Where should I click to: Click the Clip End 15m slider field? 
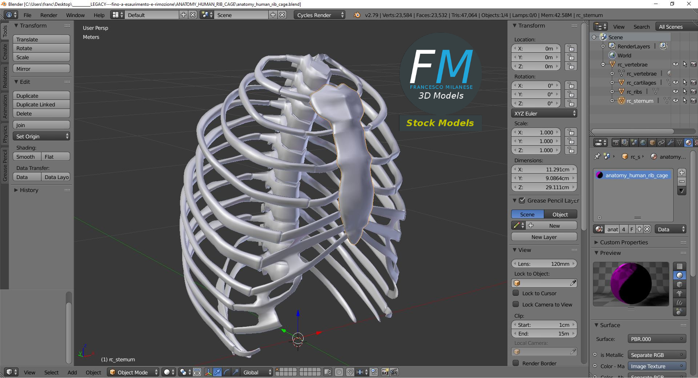click(x=544, y=333)
